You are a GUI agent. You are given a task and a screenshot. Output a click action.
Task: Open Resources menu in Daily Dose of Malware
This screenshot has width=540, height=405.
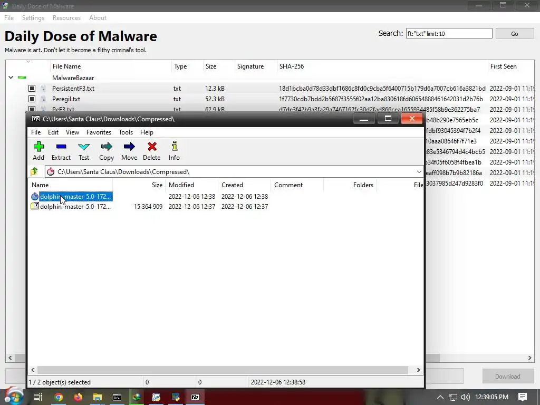pos(66,18)
